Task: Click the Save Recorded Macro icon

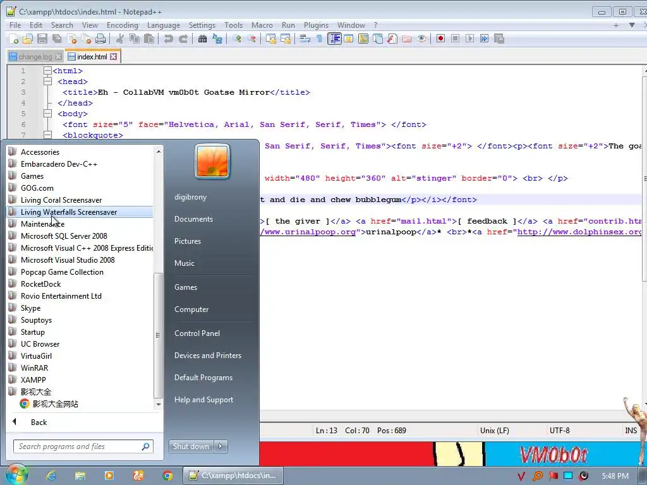Action: [499, 39]
